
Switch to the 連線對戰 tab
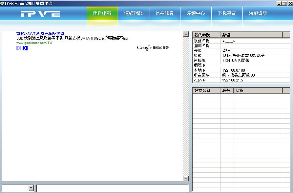[x=134, y=13]
